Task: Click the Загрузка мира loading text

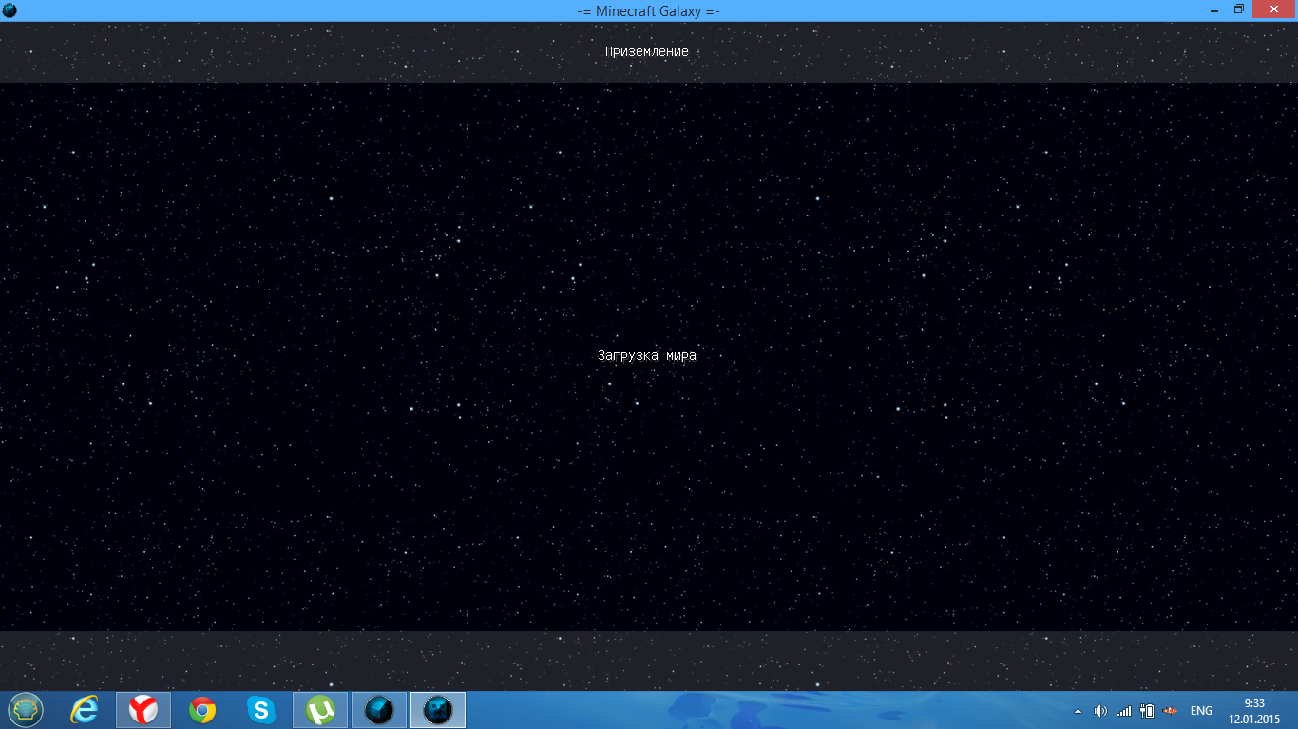Action: click(x=647, y=356)
